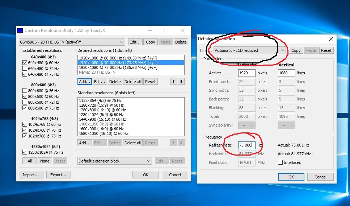Add a new standard resolution

tap(85, 143)
